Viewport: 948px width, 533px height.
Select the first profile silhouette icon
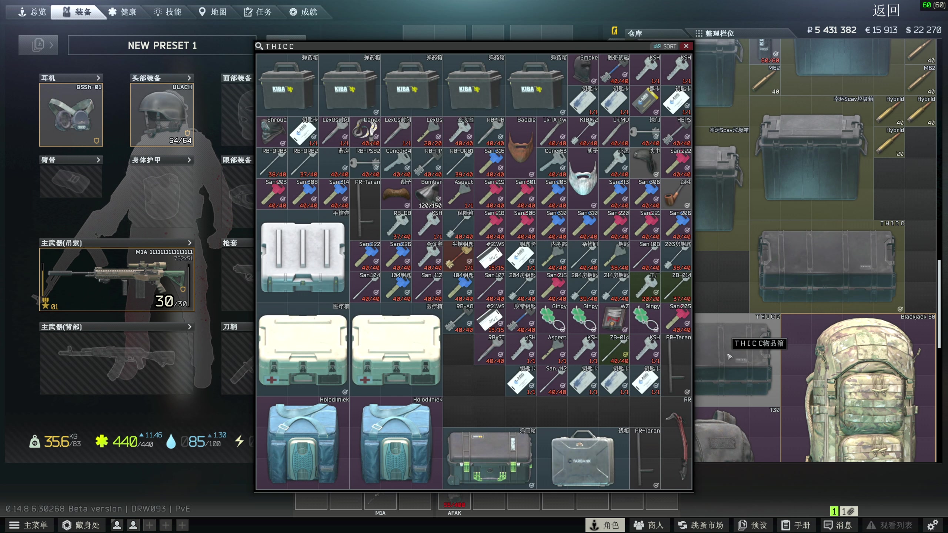(x=117, y=525)
